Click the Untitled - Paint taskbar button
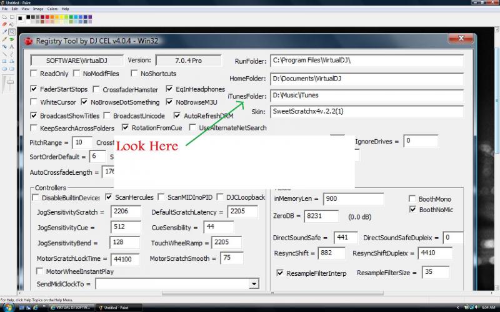Image resolution: width=500 pixels, height=312 pixels. [119, 308]
